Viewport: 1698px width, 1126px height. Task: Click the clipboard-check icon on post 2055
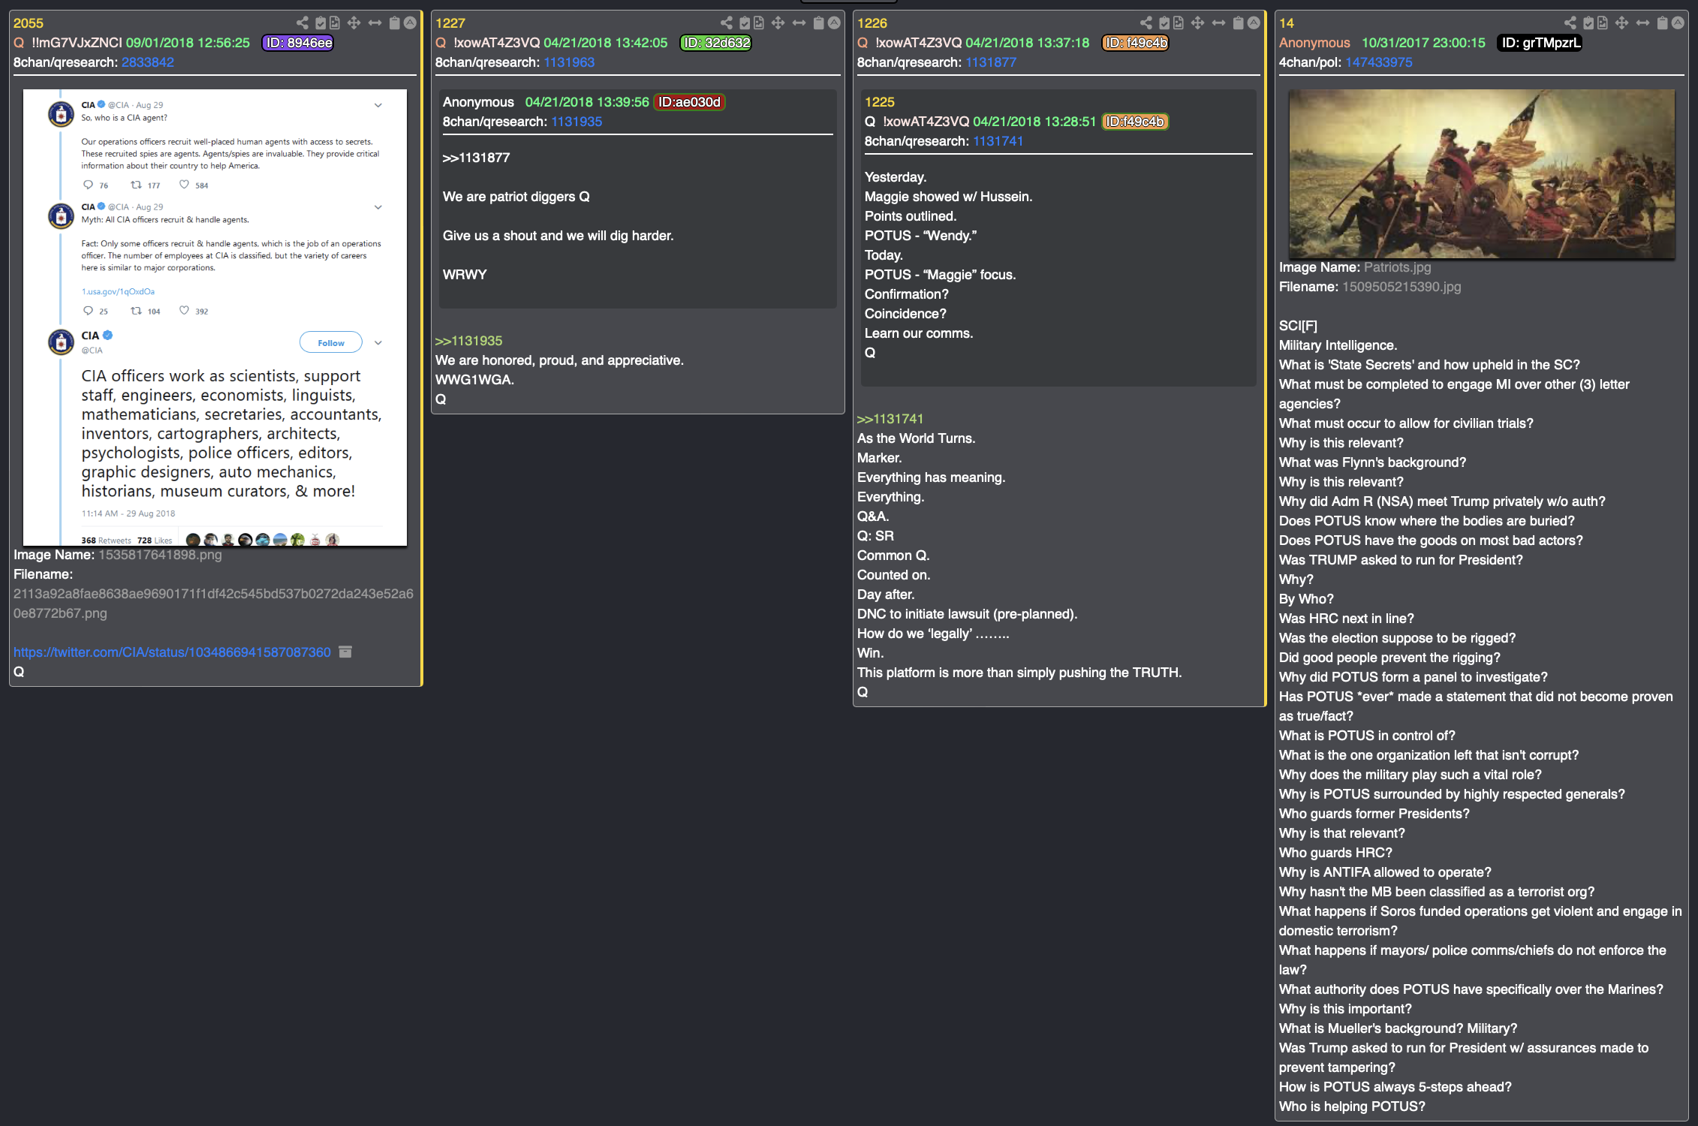[321, 23]
